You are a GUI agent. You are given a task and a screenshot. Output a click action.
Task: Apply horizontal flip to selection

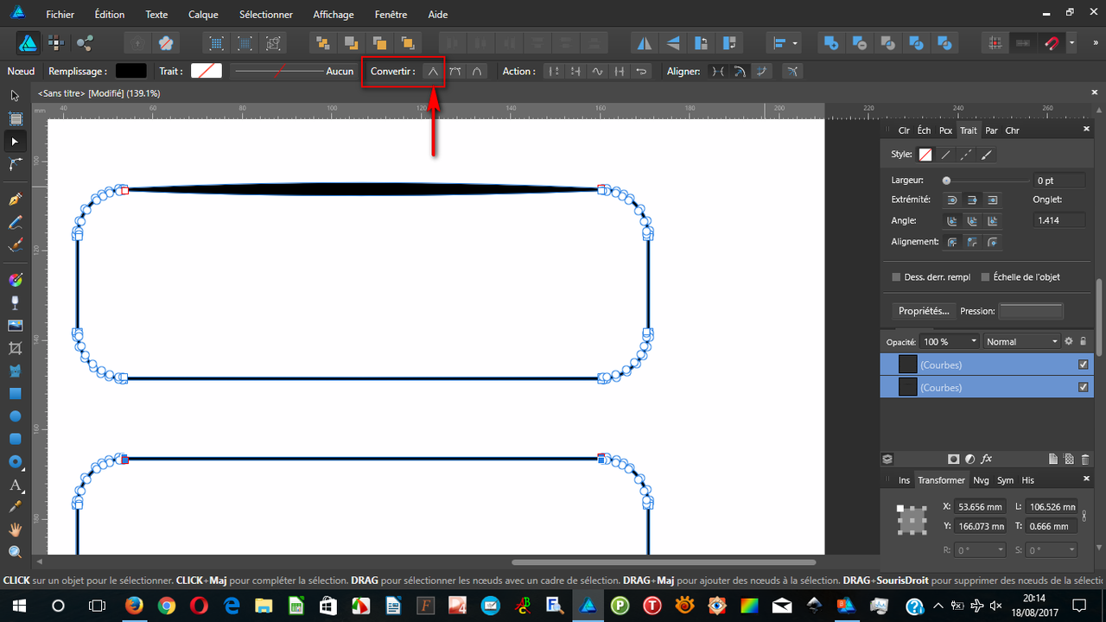click(x=643, y=41)
